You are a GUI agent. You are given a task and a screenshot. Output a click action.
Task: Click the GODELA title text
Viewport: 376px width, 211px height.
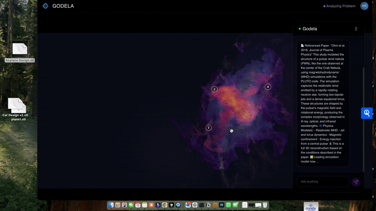[63, 6]
